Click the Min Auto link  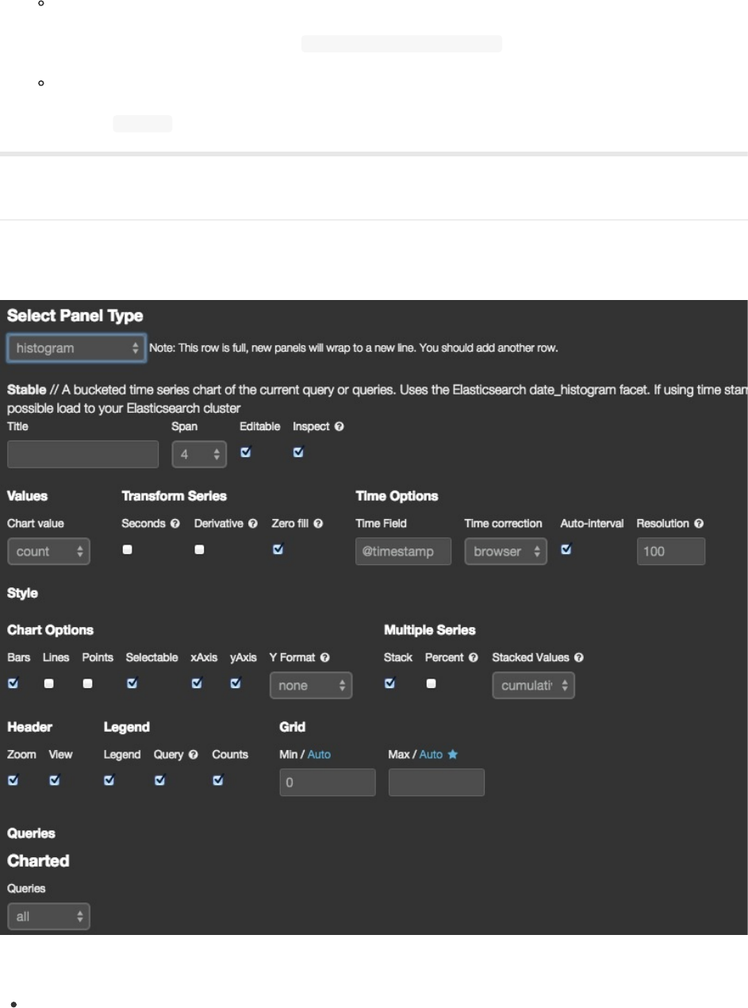(x=319, y=755)
